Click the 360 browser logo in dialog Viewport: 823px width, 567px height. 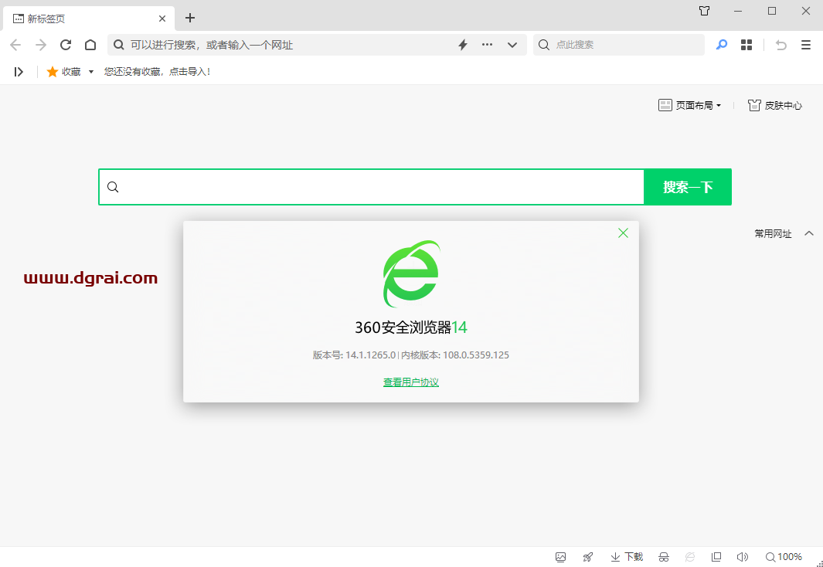click(x=411, y=273)
